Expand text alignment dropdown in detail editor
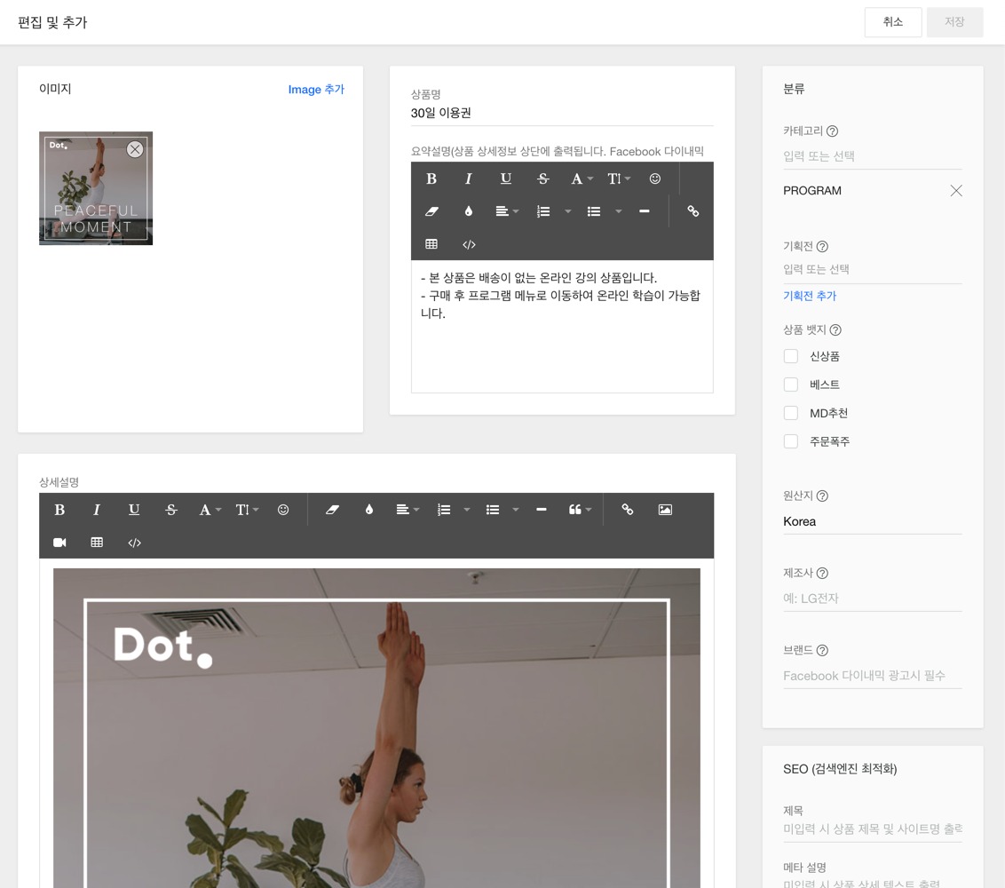This screenshot has width=1005, height=888. click(x=408, y=510)
